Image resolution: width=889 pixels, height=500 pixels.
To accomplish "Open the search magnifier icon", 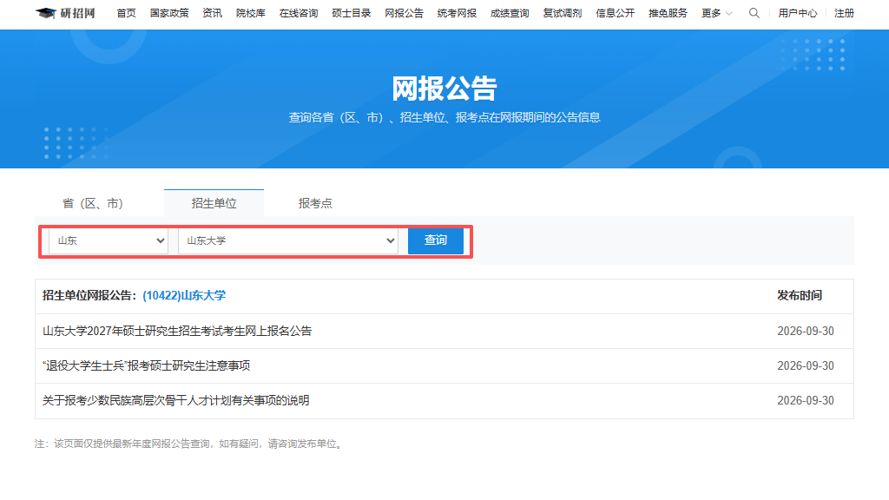I will pyautogui.click(x=754, y=13).
